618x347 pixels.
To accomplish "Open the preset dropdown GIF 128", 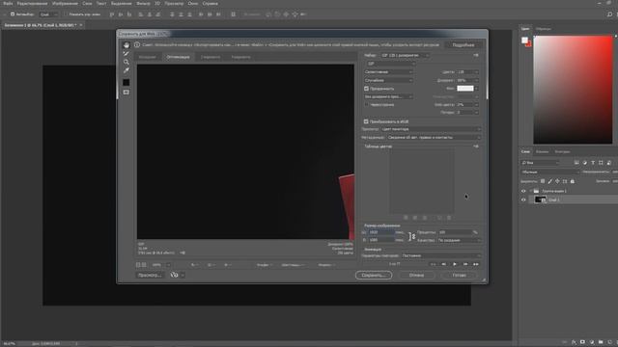I will [405, 56].
